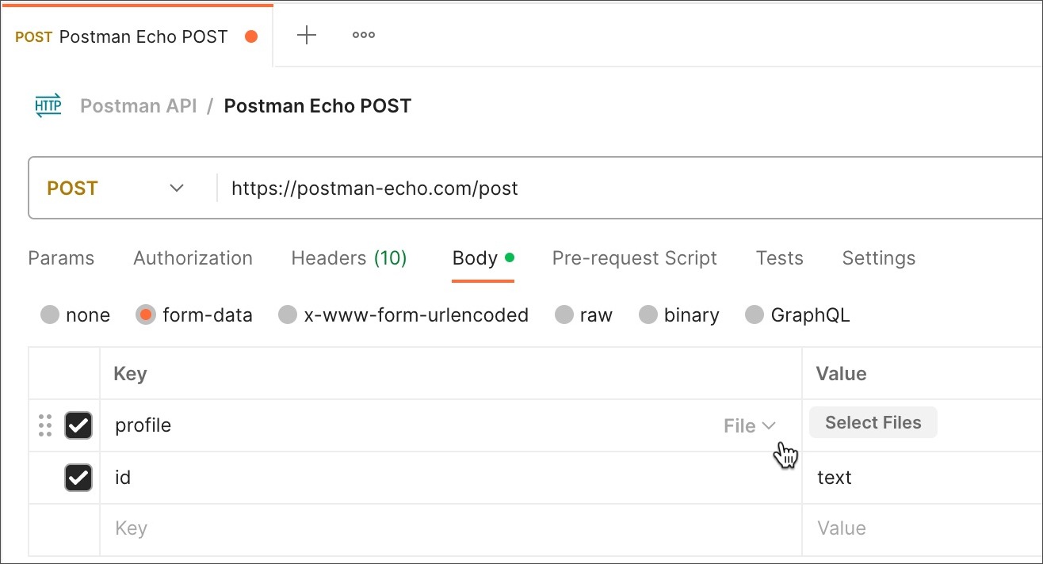Switch to the Params tab
1043x564 pixels.
[x=61, y=258]
